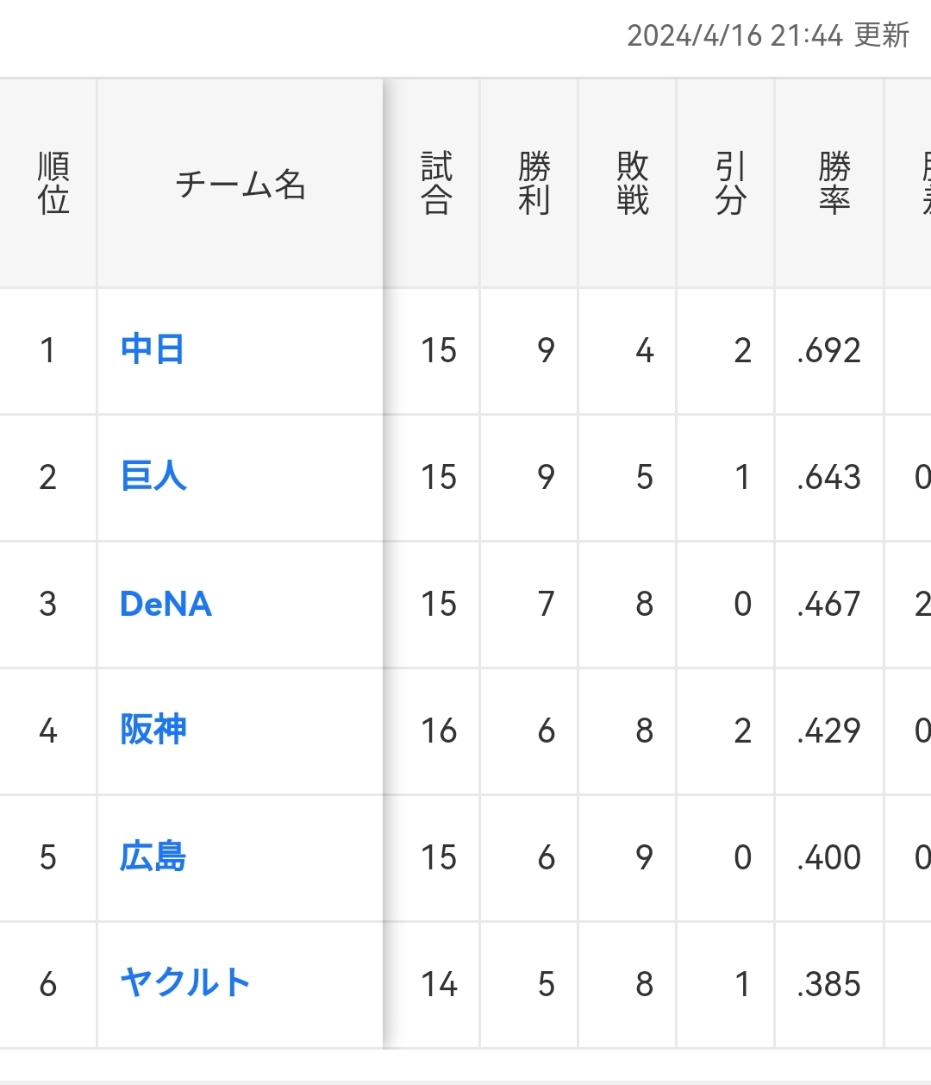This screenshot has width=931, height=1085.
Task: Click 阪神's games played 16
Action: (438, 731)
